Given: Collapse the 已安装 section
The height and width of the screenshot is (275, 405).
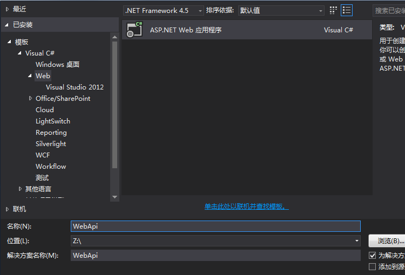Looking at the screenshot, I should 7,25.
